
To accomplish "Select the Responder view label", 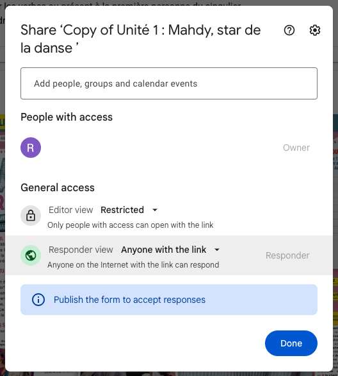I will coord(81,250).
